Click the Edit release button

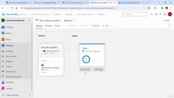tap(105, 26)
